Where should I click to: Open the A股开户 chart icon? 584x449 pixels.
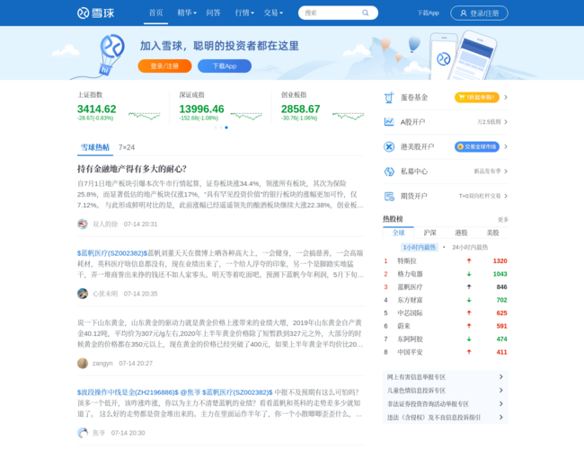(389, 122)
